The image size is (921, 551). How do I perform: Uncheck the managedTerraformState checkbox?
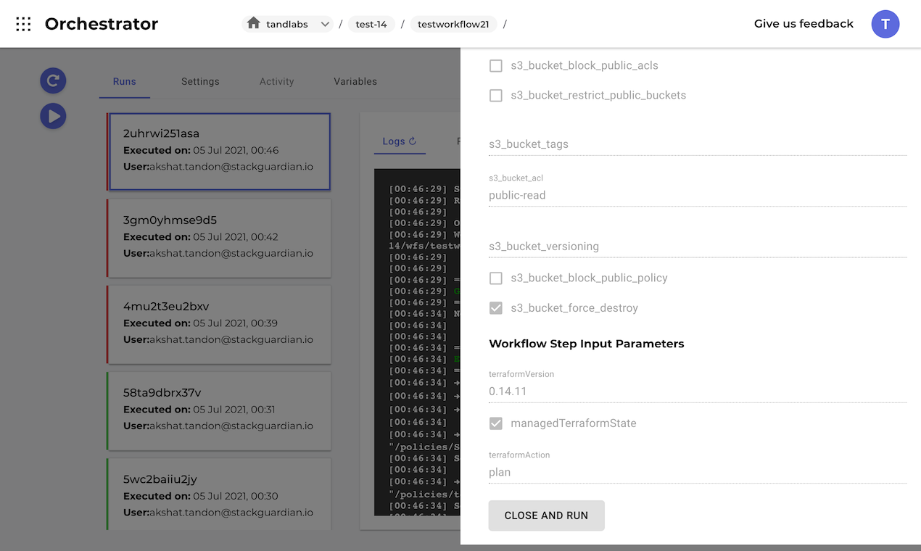496,423
